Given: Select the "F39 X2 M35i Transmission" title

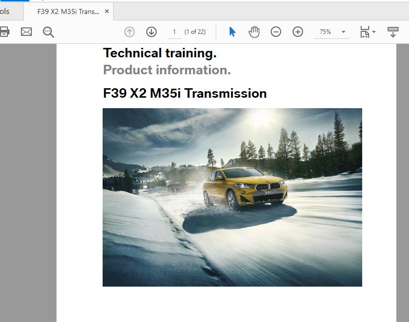Looking at the screenshot, I should pyautogui.click(x=185, y=93).
